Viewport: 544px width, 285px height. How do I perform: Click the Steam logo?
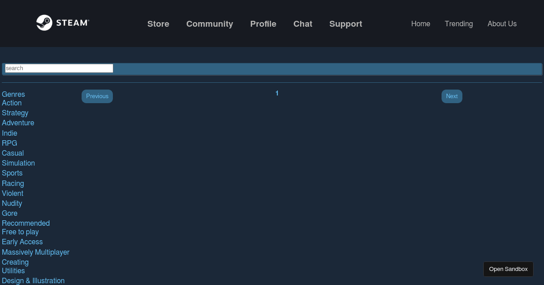pyautogui.click(x=63, y=23)
